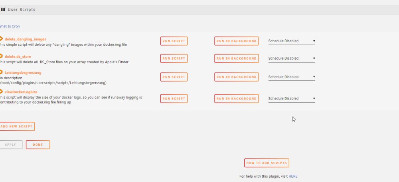Open How To Add Scripts help

(x=267, y=163)
